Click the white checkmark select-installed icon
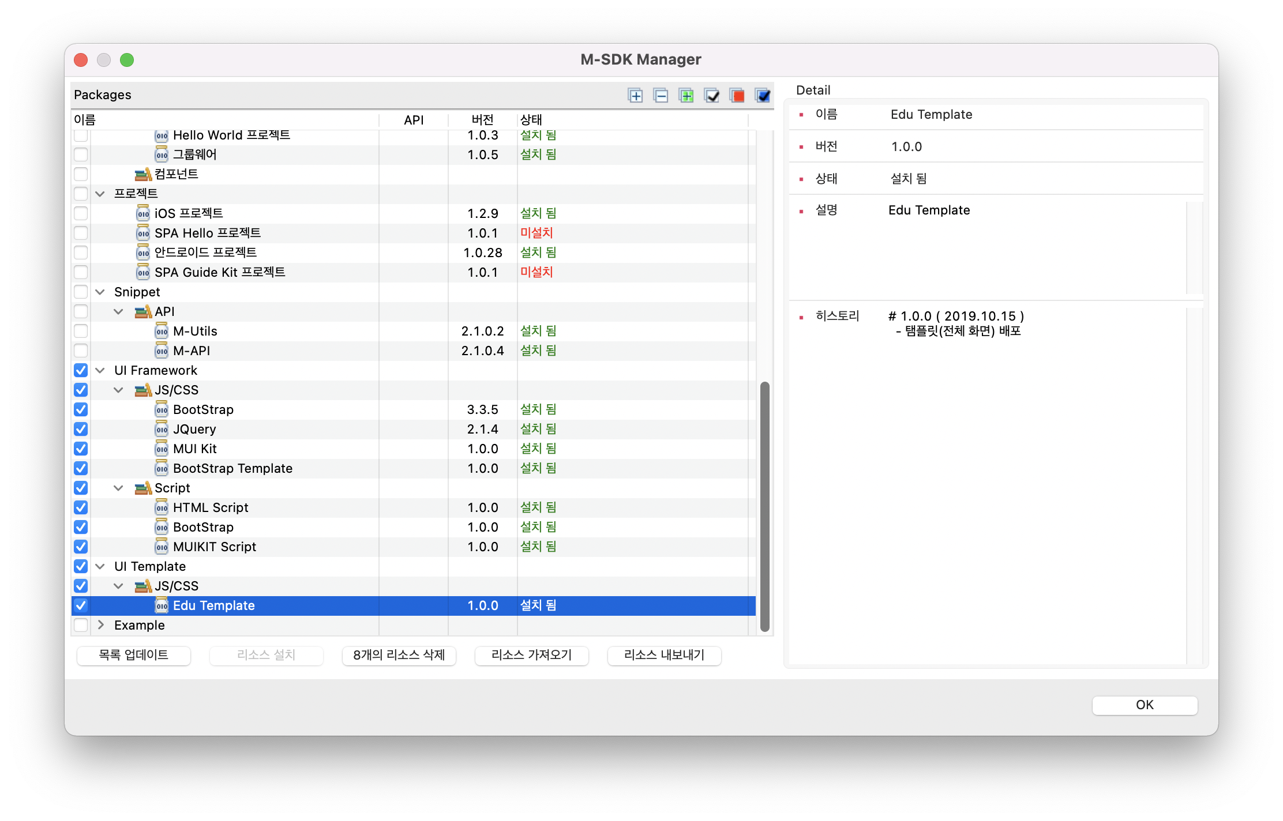 tap(711, 96)
